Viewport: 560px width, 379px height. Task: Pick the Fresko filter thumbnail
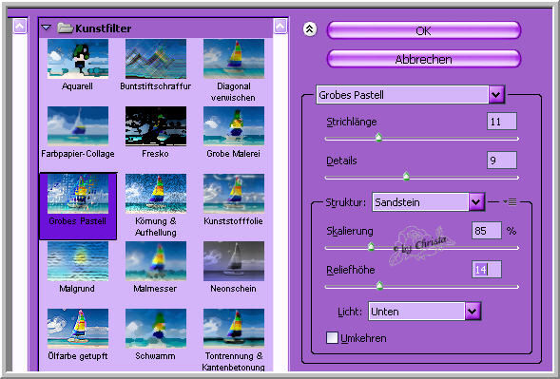(x=156, y=126)
